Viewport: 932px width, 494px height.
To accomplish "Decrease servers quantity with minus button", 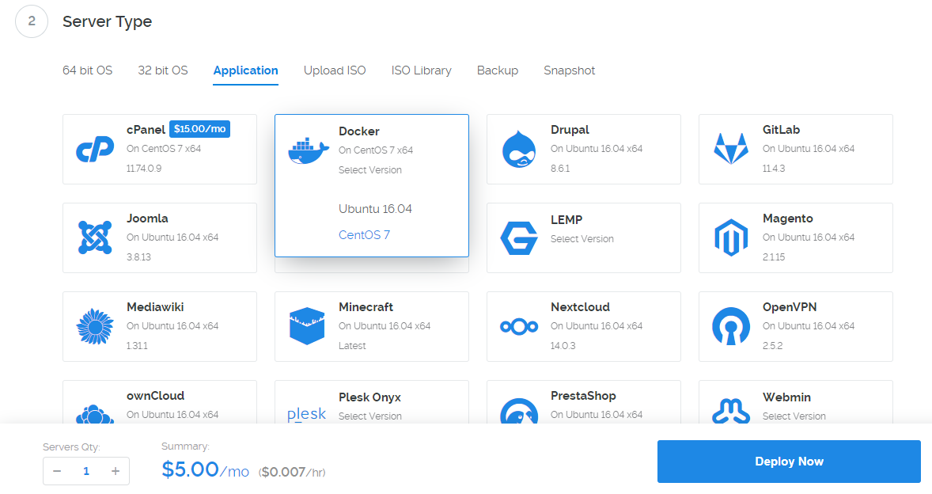I will tap(57, 471).
